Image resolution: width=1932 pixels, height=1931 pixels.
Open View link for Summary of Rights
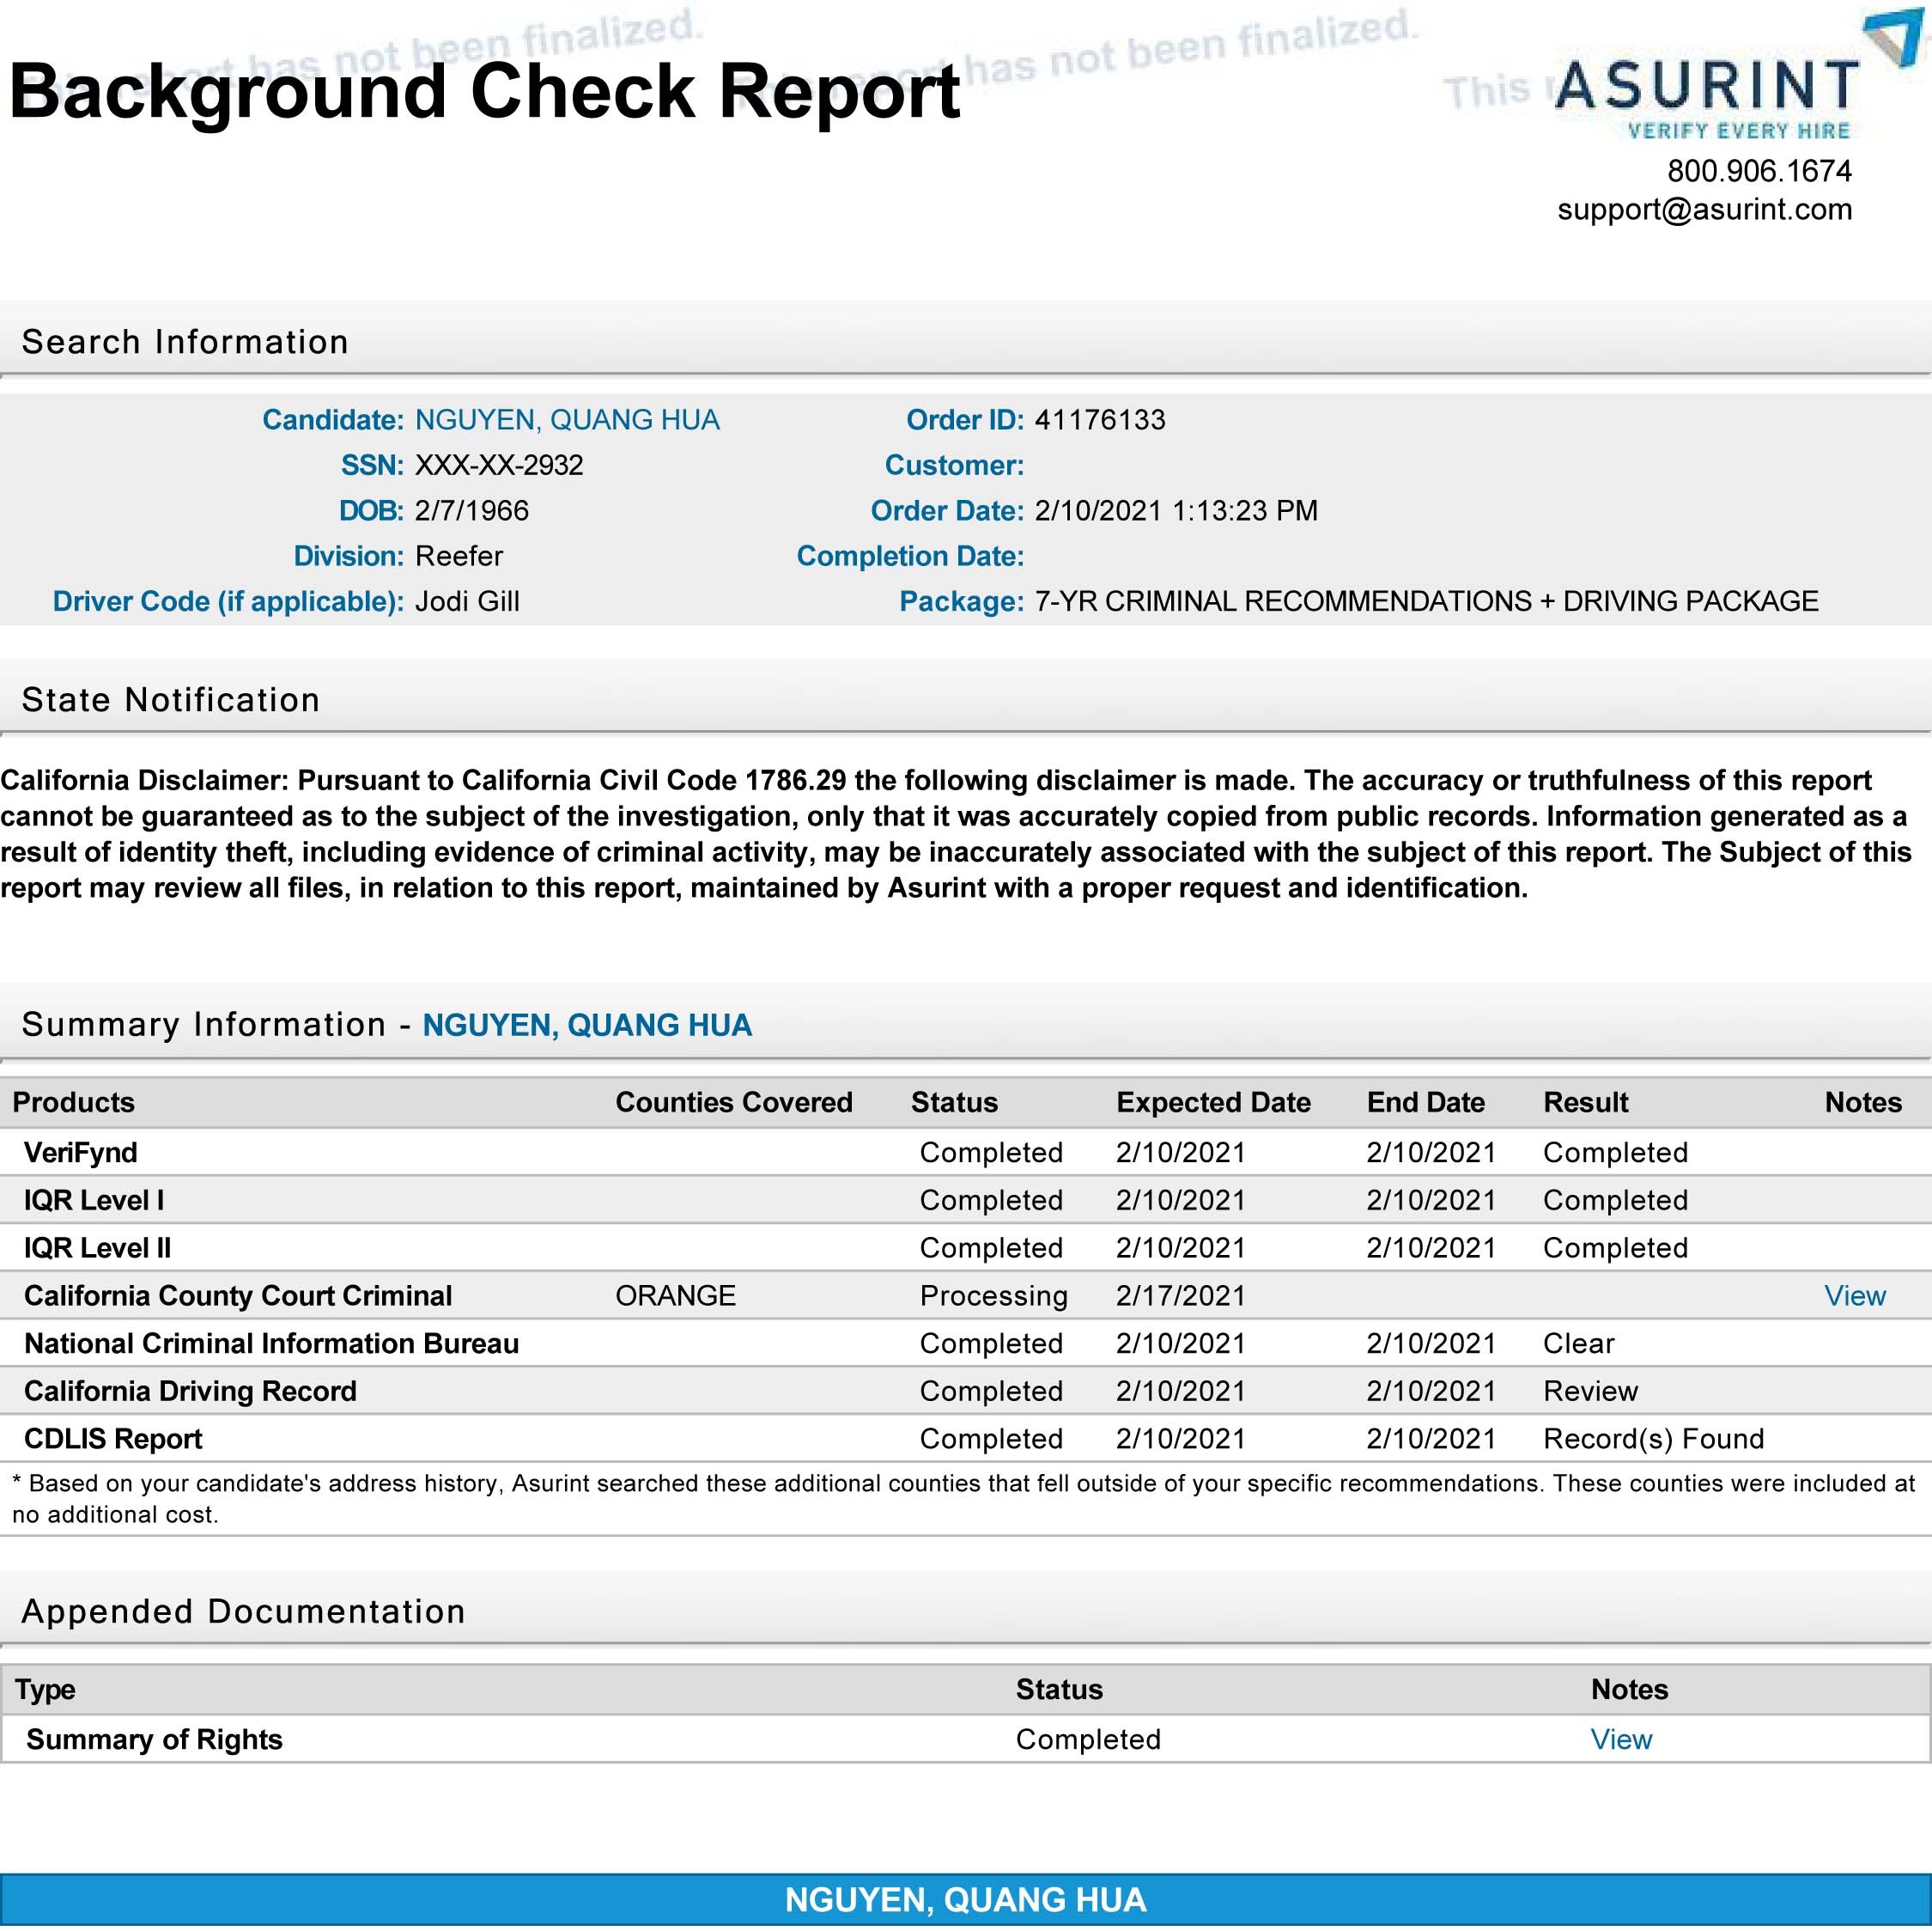[x=1620, y=1739]
